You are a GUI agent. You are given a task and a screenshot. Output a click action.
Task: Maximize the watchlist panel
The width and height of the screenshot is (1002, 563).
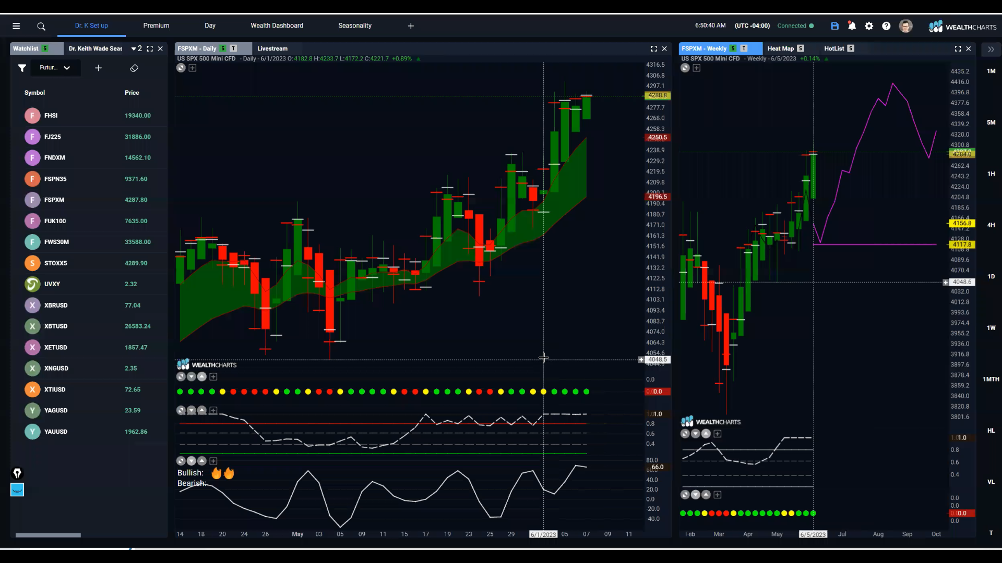point(150,48)
